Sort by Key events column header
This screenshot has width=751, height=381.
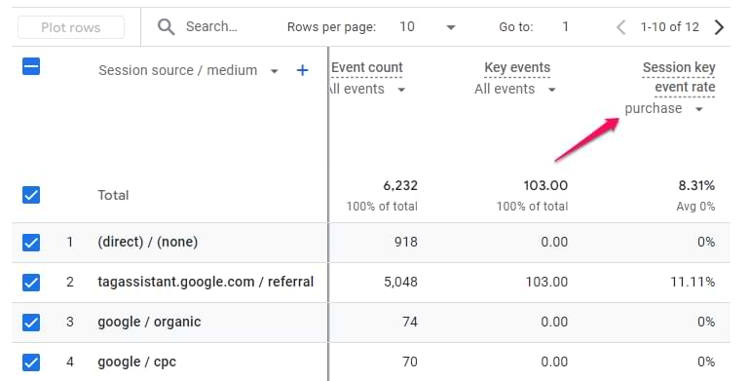[517, 67]
